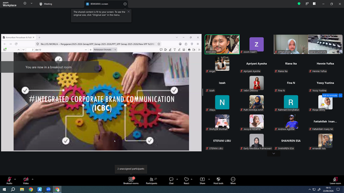Expand the arrow next to Share

point(209,179)
